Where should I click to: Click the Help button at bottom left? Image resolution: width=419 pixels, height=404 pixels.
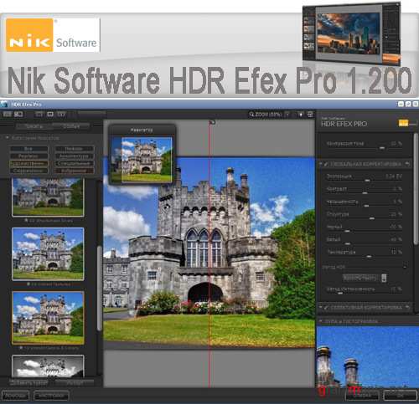point(15,396)
